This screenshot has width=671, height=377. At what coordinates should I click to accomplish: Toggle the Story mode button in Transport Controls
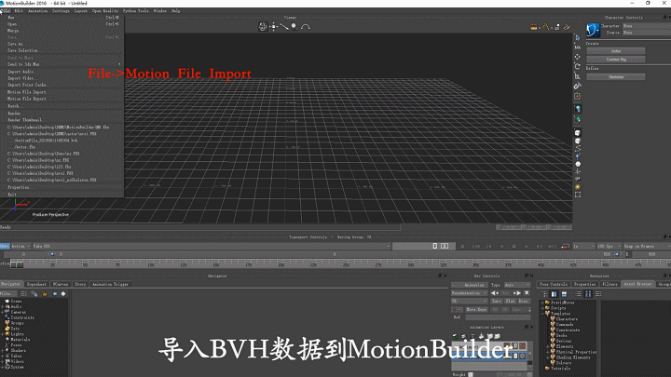(5, 246)
